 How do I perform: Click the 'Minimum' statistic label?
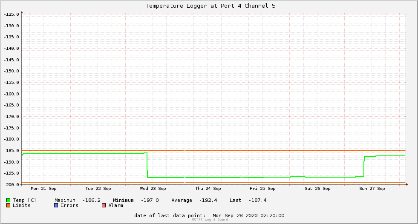point(123,200)
